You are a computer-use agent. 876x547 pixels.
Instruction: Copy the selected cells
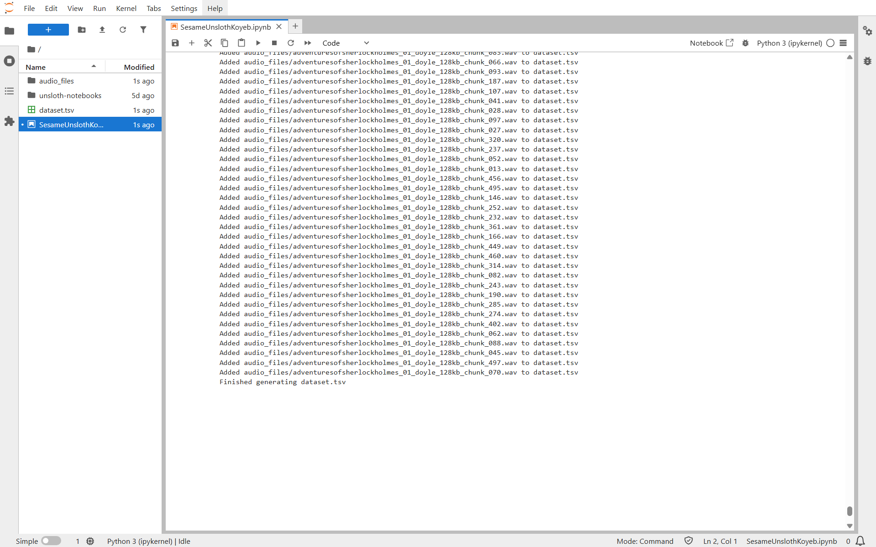pos(225,42)
